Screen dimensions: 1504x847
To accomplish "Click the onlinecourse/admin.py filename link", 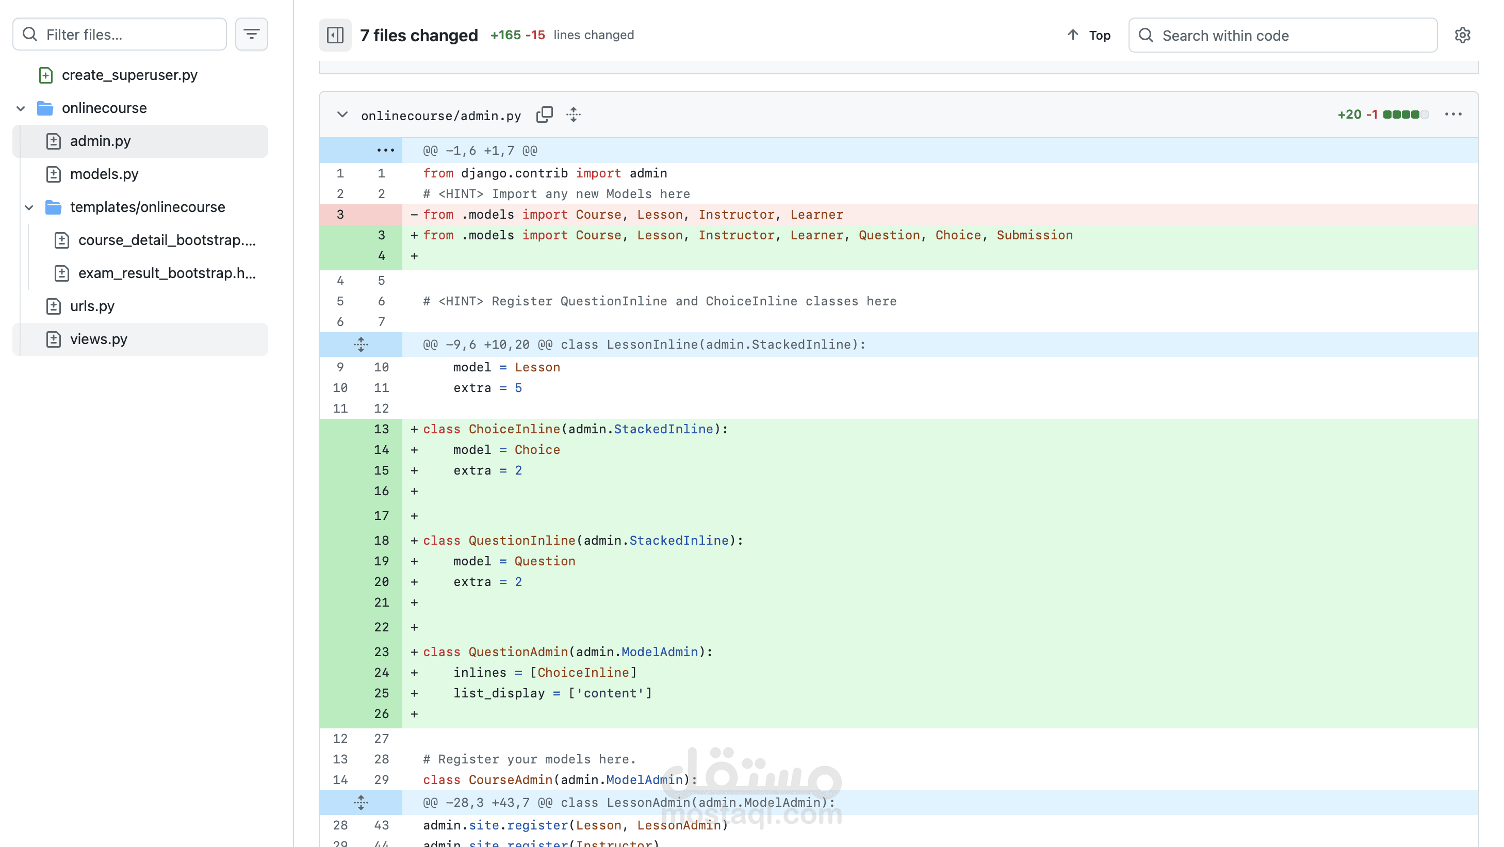I will pos(441,115).
